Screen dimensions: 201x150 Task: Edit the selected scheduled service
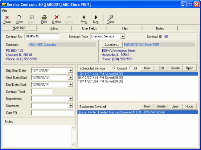click(161, 68)
